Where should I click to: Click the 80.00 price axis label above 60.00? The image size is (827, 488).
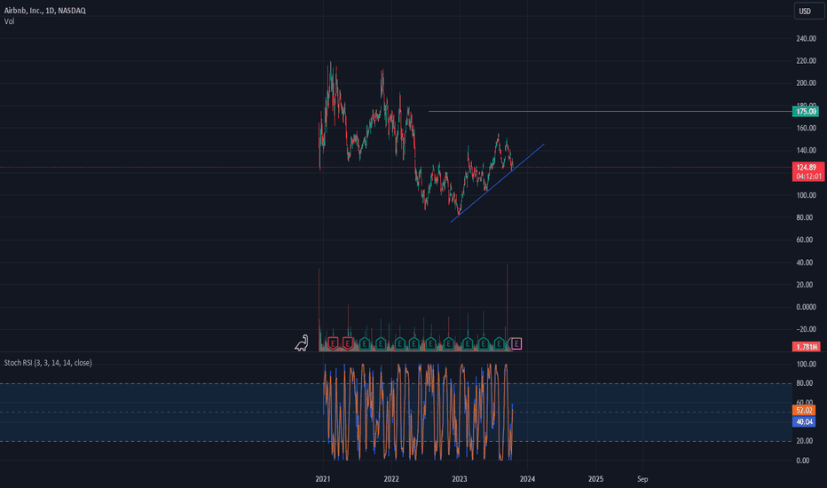coord(804,217)
